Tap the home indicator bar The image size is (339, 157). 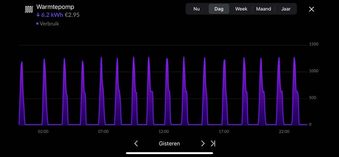coord(169,153)
